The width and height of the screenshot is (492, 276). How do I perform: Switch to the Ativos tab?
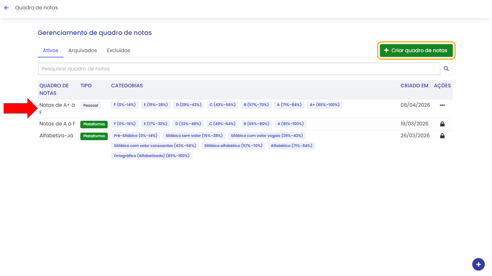50,50
